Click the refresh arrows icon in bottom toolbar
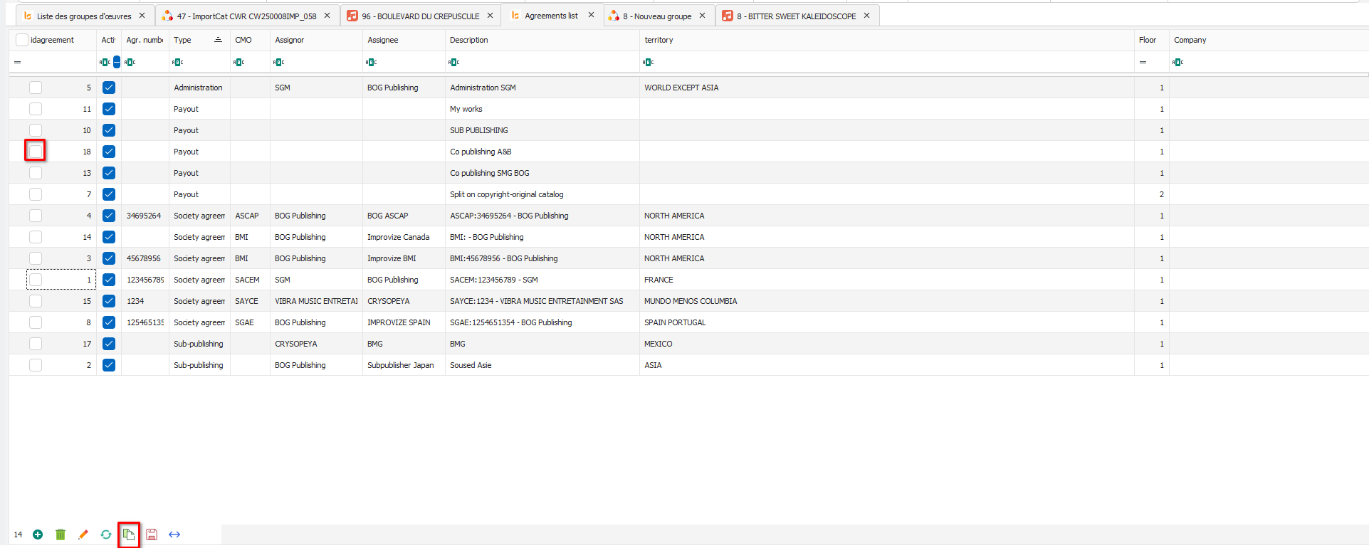1369x548 pixels. click(106, 534)
